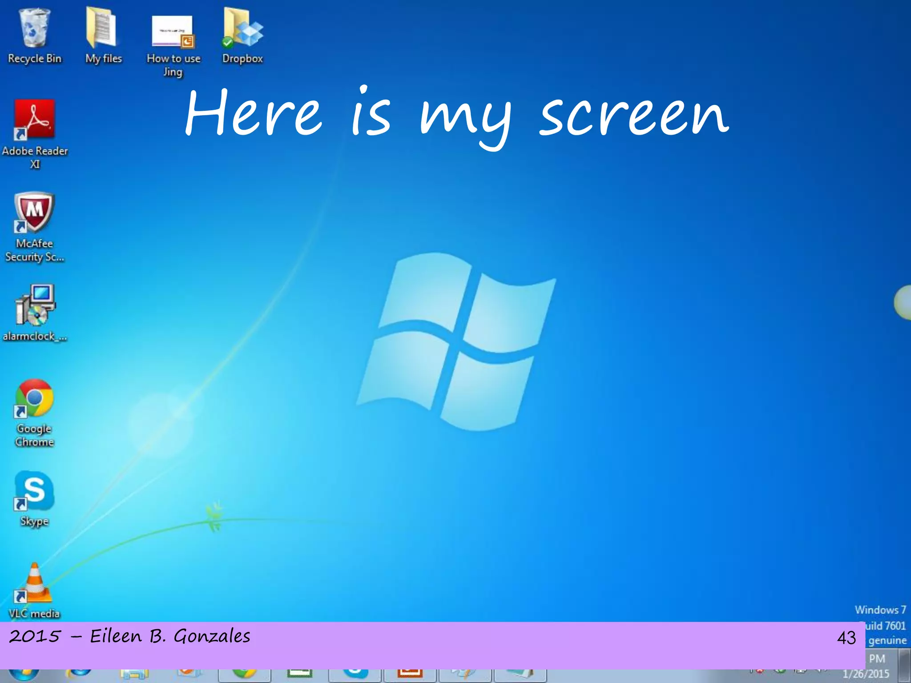Select the Adobe Reader XI shortcut
The height and width of the screenshot is (683, 911).
34,133
